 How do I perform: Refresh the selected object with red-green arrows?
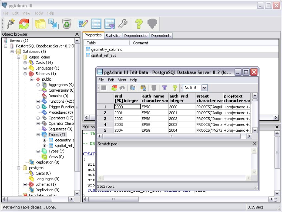[24, 24]
